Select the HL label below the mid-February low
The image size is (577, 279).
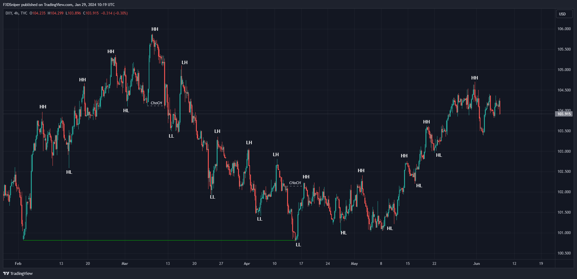[69, 172]
